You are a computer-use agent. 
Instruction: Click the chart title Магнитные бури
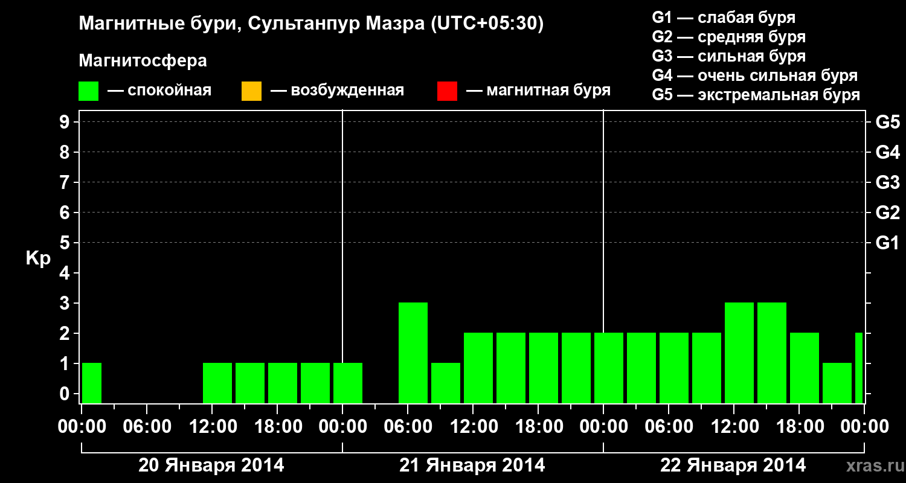pyautogui.click(x=153, y=24)
